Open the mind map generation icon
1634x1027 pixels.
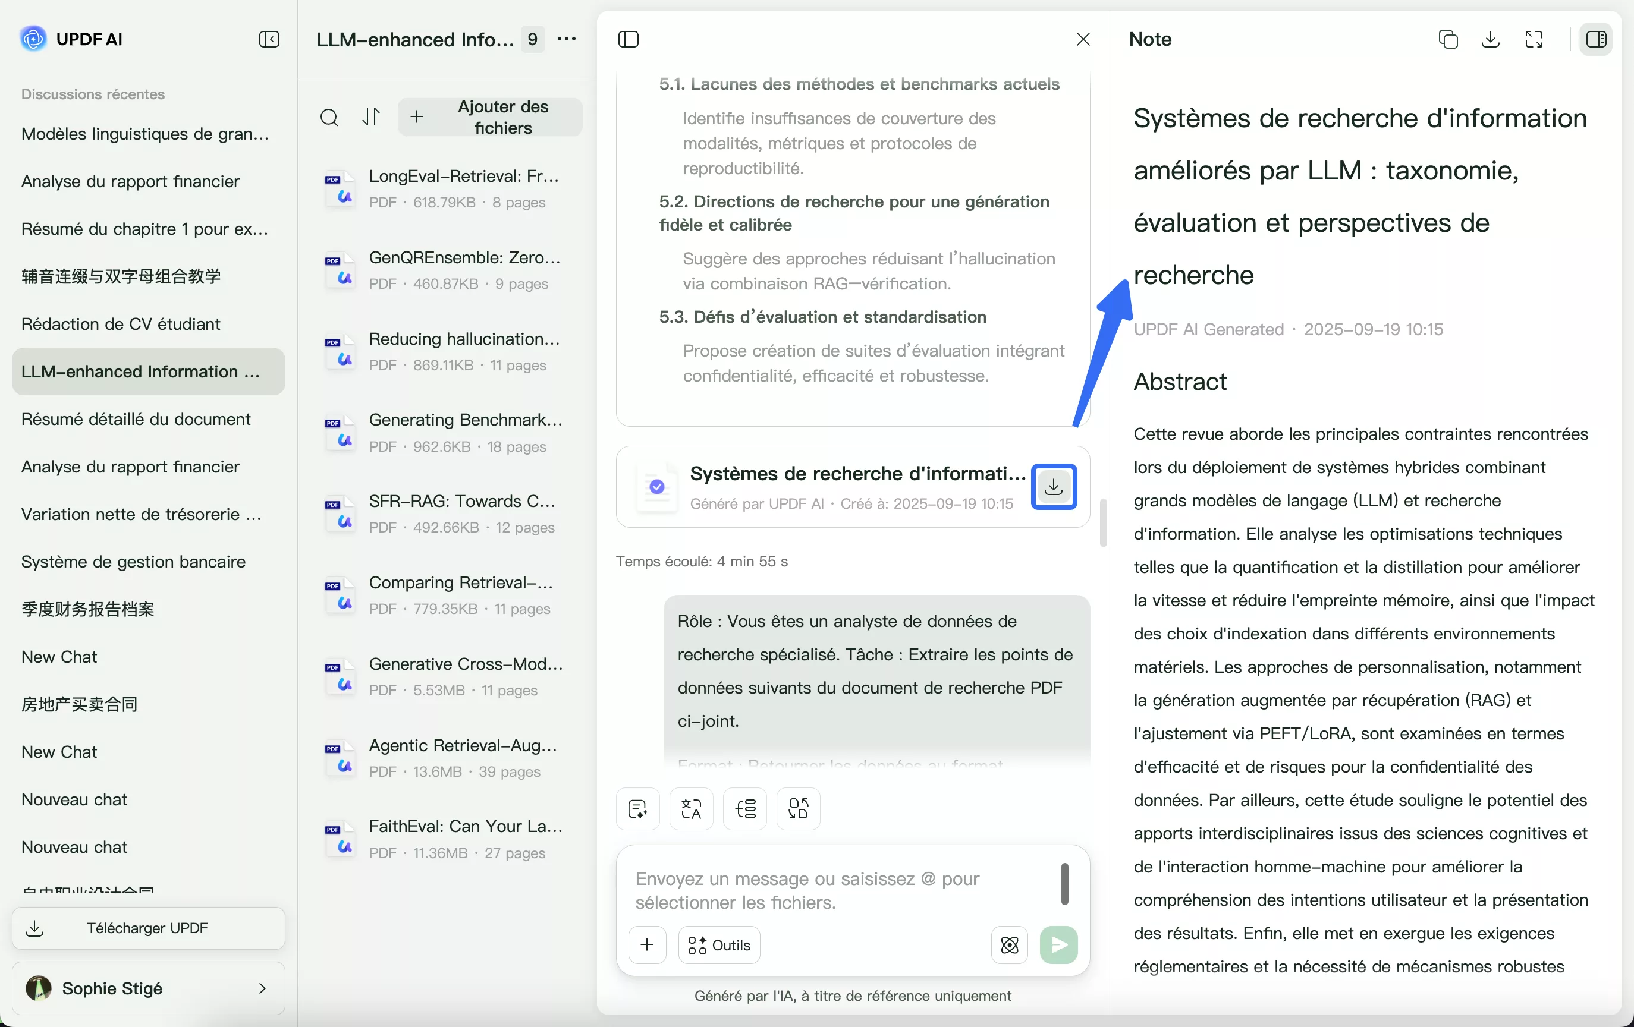(744, 808)
